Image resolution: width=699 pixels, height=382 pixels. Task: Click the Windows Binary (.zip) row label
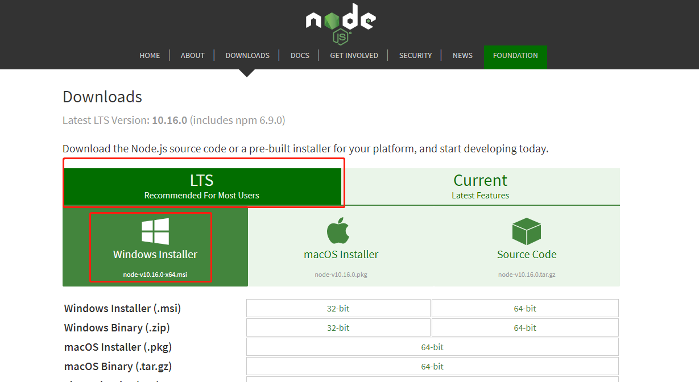(117, 328)
